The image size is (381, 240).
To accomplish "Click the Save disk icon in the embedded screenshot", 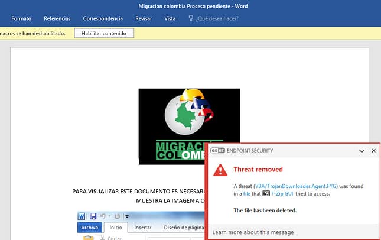I will pyautogui.click(x=93, y=216).
